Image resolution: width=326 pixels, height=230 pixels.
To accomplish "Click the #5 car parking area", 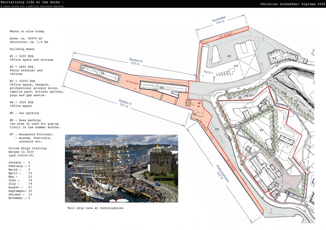I will (229, 55).
